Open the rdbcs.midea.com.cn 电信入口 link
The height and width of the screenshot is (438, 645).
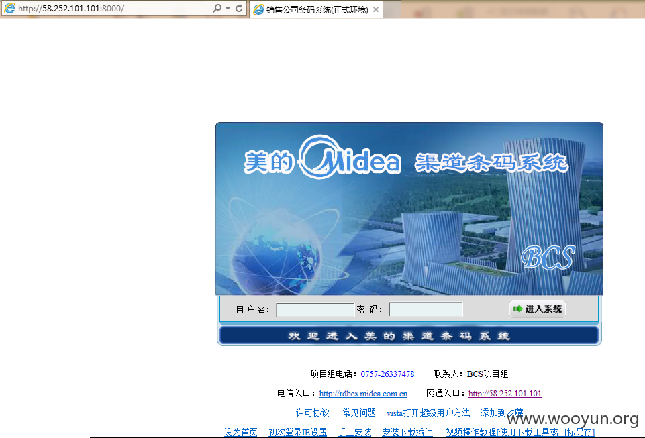coord(363,394)
